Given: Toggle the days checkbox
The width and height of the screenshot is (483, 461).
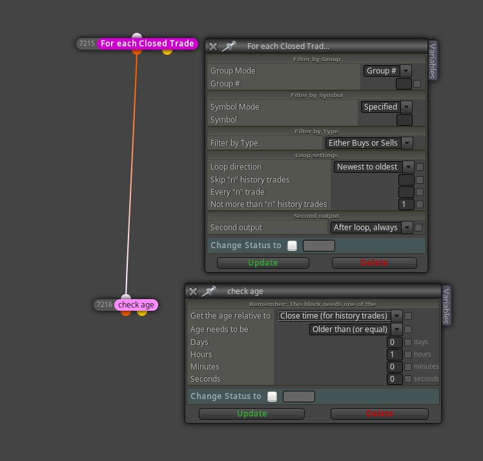Looking at the screenshot, I should tap(408, 342).
